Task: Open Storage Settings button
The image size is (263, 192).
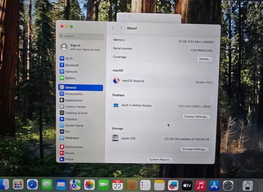Action: point(195,149)
